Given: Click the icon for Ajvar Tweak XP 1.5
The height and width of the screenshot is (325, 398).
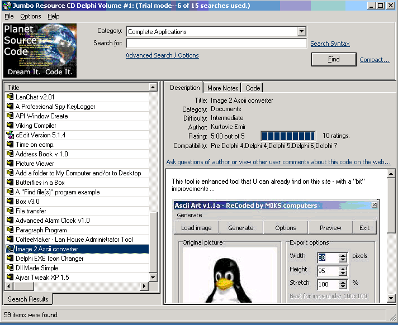Looking at the screenshot, I should [10, 277].
